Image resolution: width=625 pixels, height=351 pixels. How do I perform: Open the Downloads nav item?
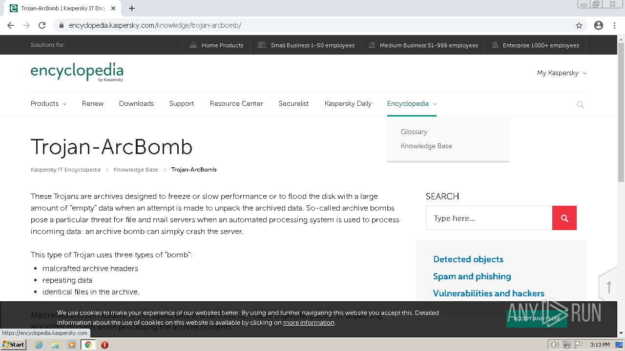point(136,103)
